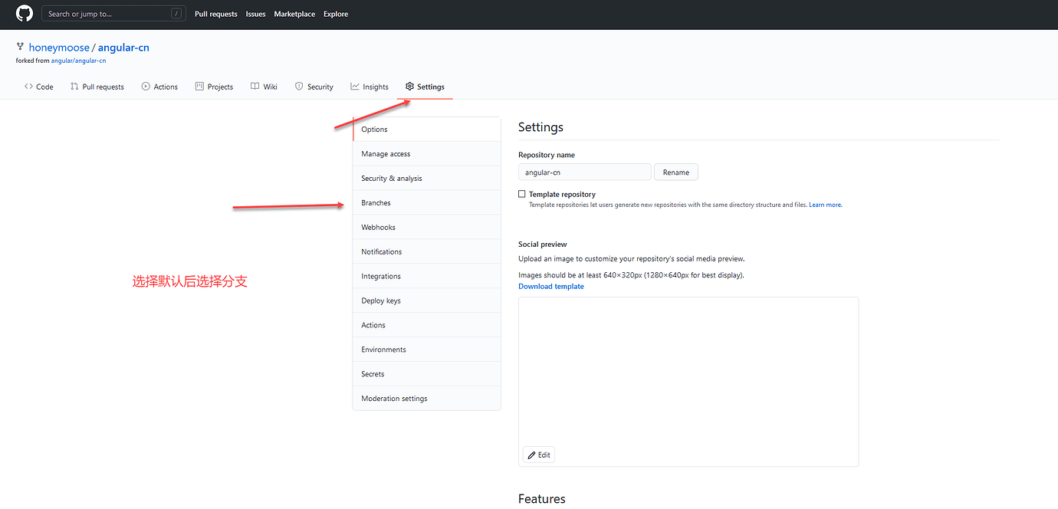Open the angular-cn repository link
Viewport: 1058px width, 509px height.
tap(123, 48)
